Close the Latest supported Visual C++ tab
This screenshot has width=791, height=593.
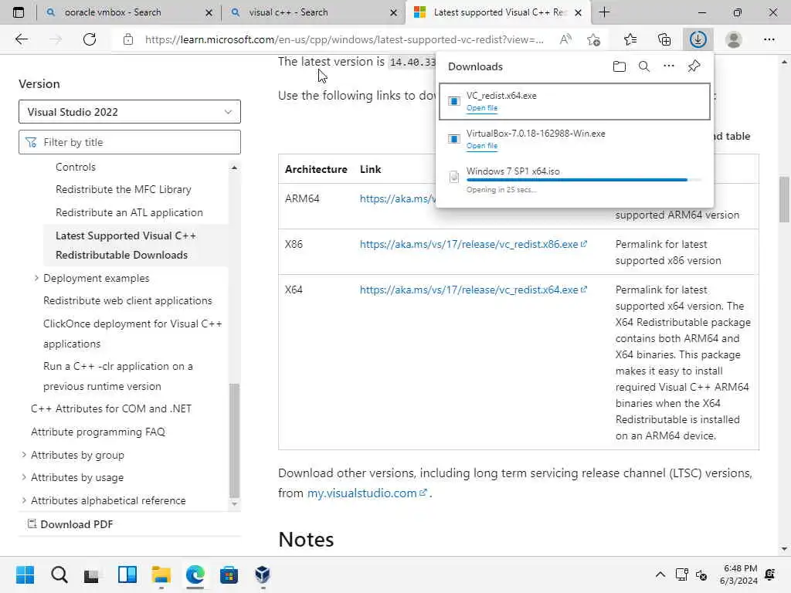tap(579, 12)
